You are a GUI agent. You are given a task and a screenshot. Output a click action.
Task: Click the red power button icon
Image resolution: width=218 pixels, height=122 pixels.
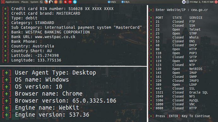[216, 2]
